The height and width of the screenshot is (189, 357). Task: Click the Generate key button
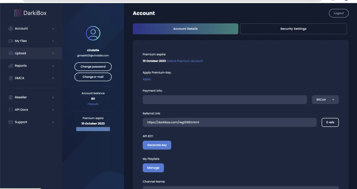point(157,145)
